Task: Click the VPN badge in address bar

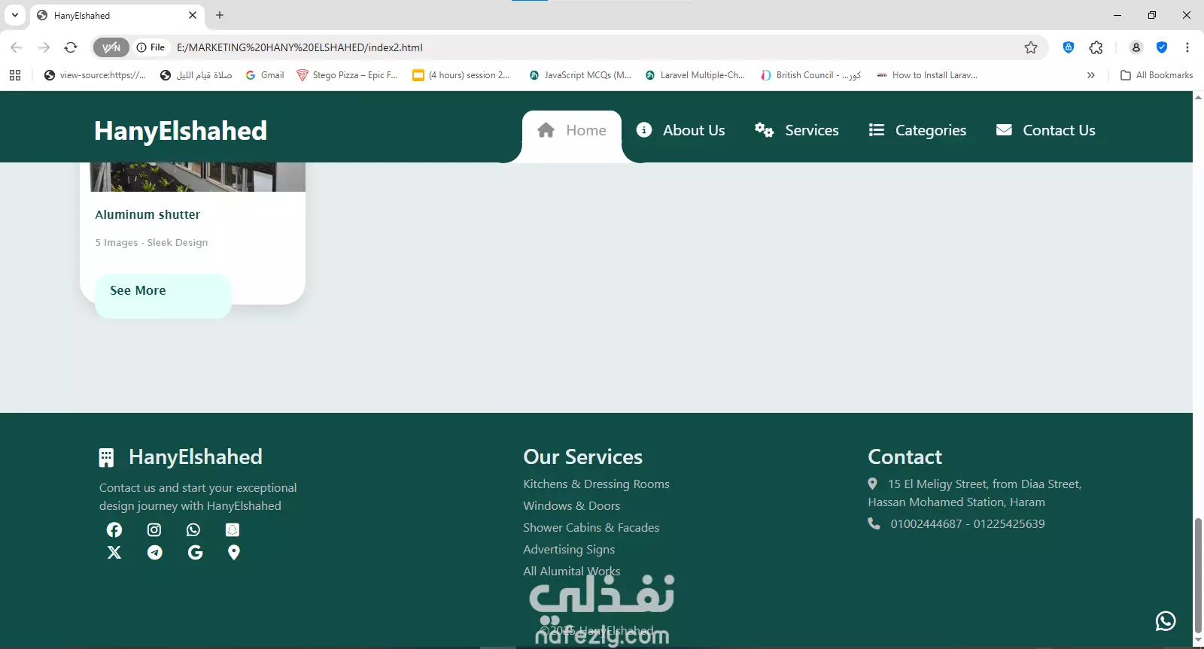Action: (x=111, y=47)
